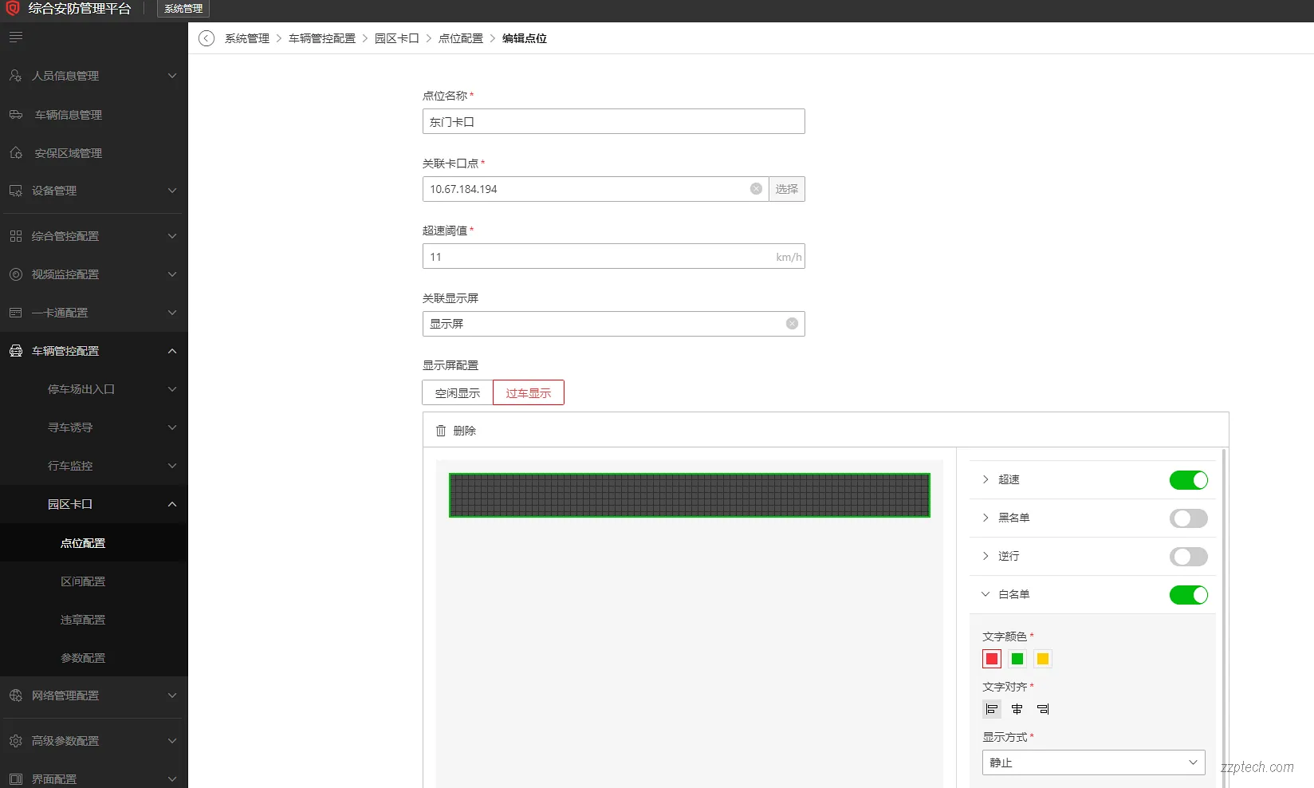Disable the 超速 toggle switch
Viewport: 1314px width, 788px height.
click(x=1188, y=480)
